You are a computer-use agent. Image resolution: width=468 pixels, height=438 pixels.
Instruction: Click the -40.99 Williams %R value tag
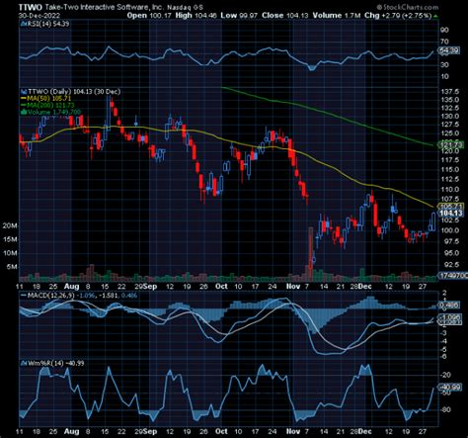[449, 388]
